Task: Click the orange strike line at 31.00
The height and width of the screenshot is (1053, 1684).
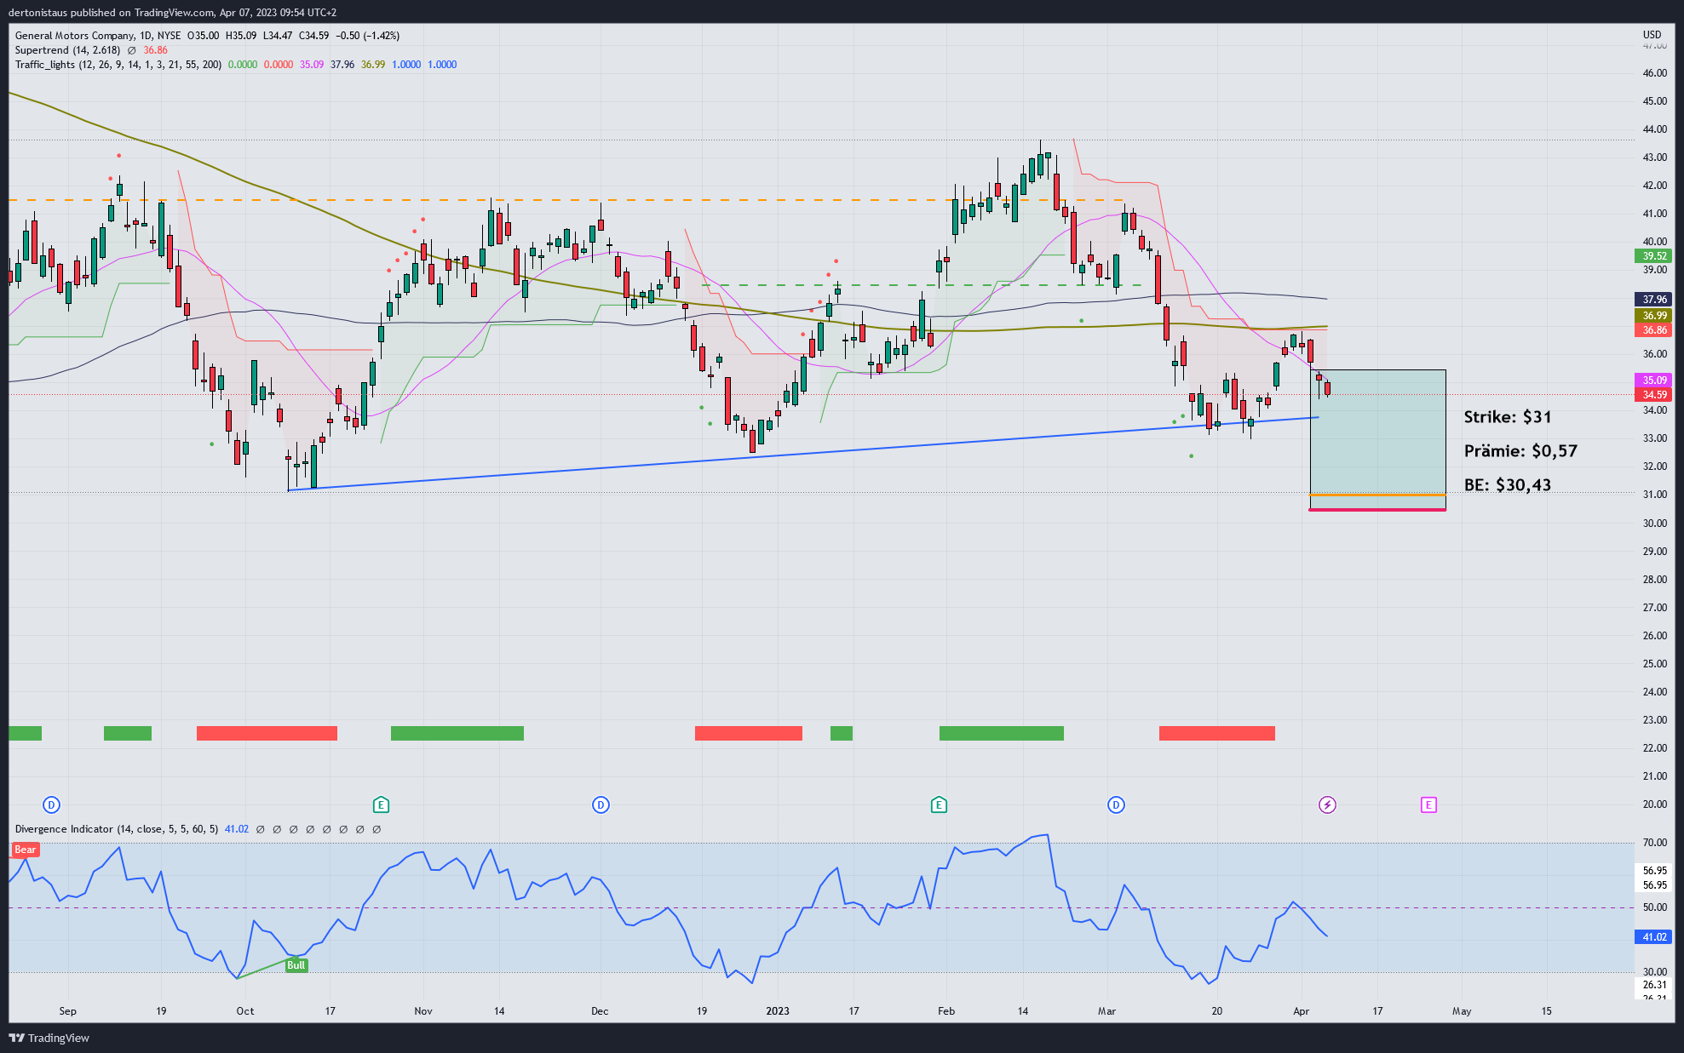Action: point(1377,495)
